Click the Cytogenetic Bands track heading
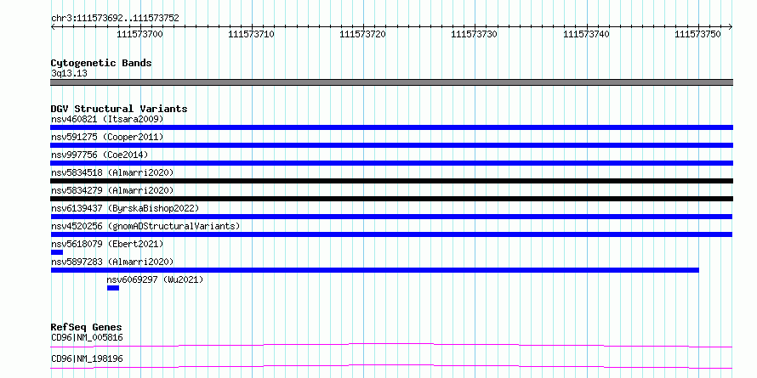 point(101,63)
